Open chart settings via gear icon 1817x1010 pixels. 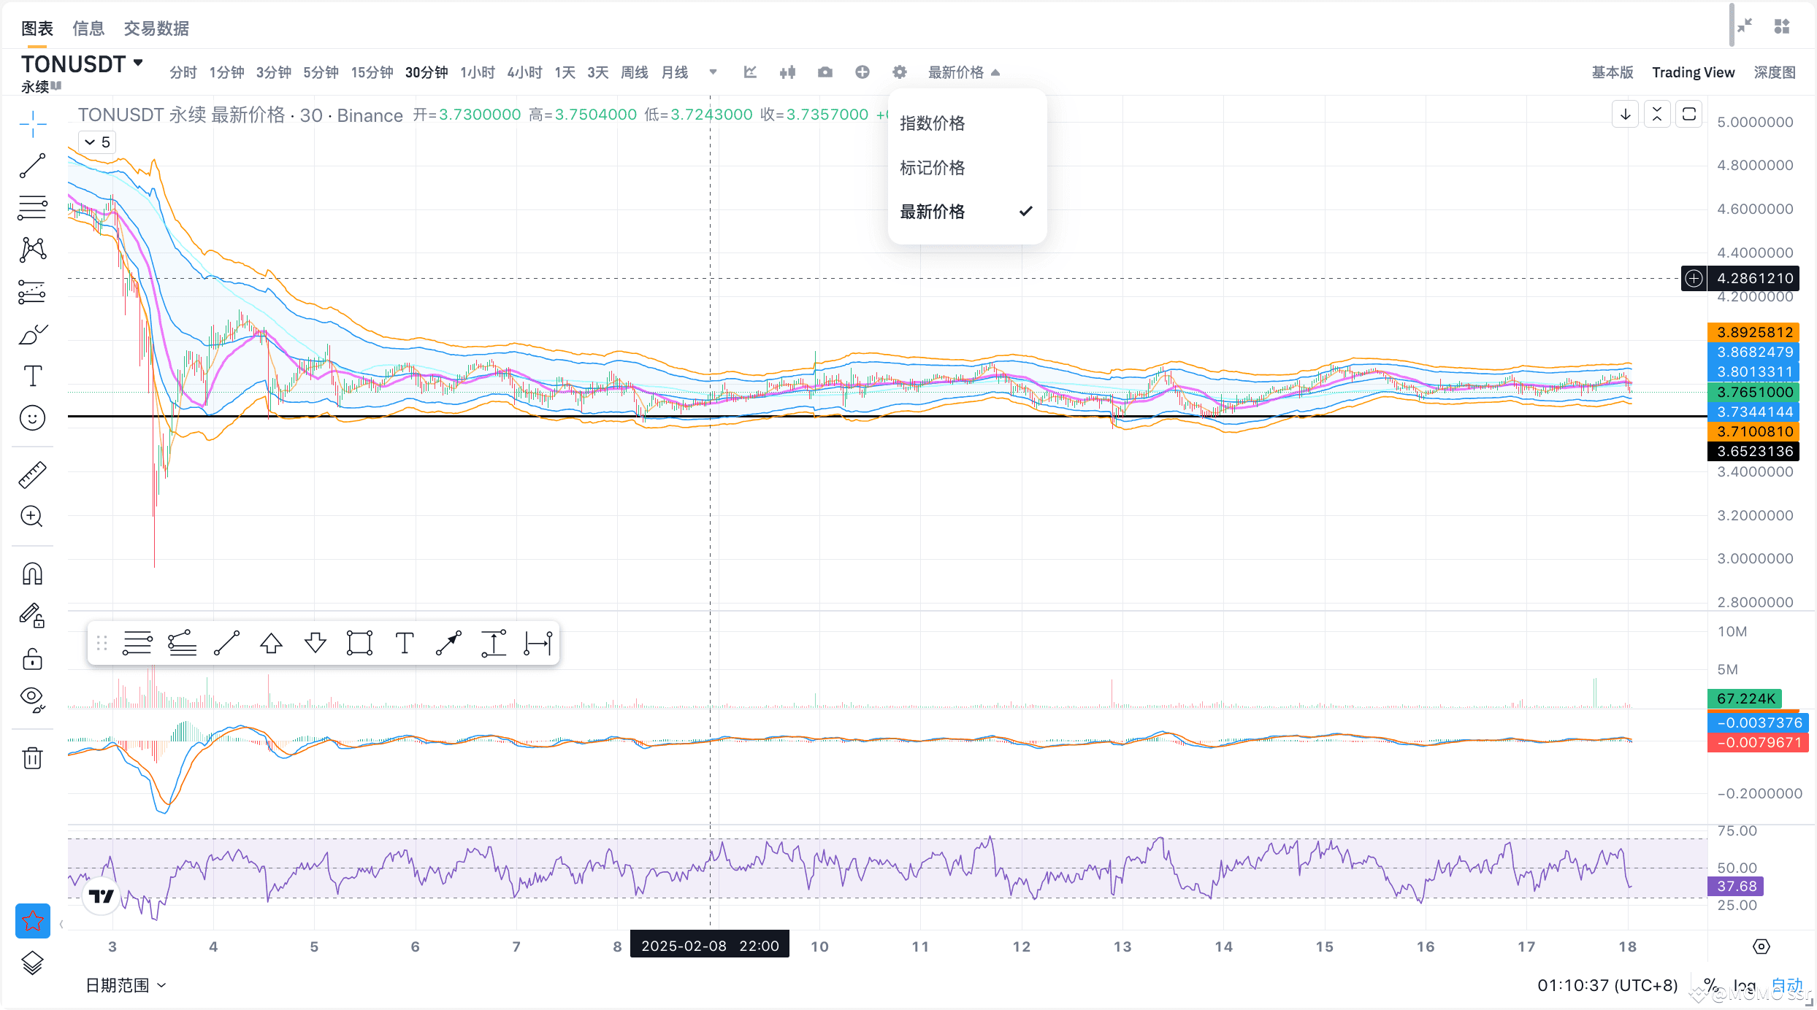pyautogui.click(x=899, y=72)
